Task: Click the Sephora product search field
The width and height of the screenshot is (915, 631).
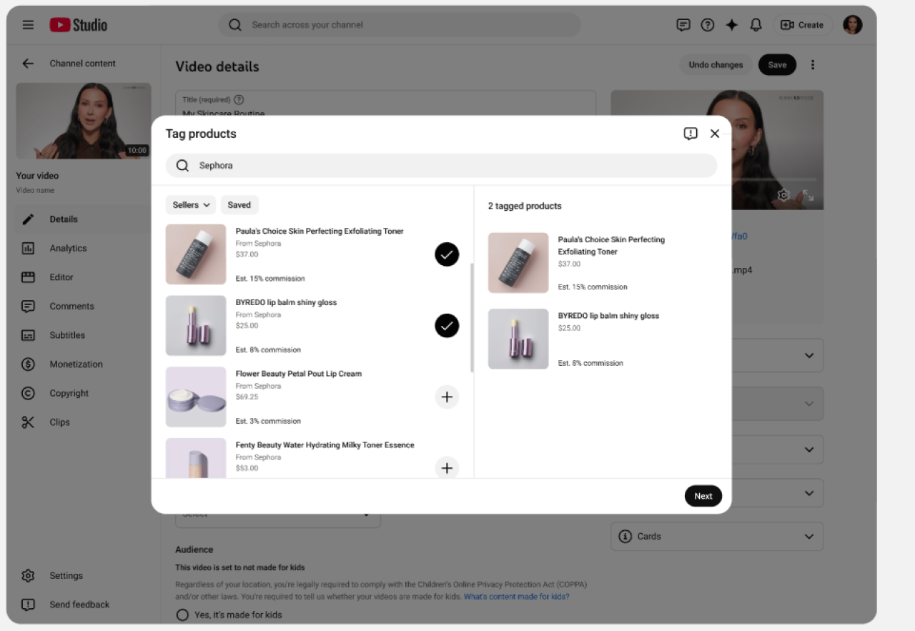Action: (x=441, y=166)
